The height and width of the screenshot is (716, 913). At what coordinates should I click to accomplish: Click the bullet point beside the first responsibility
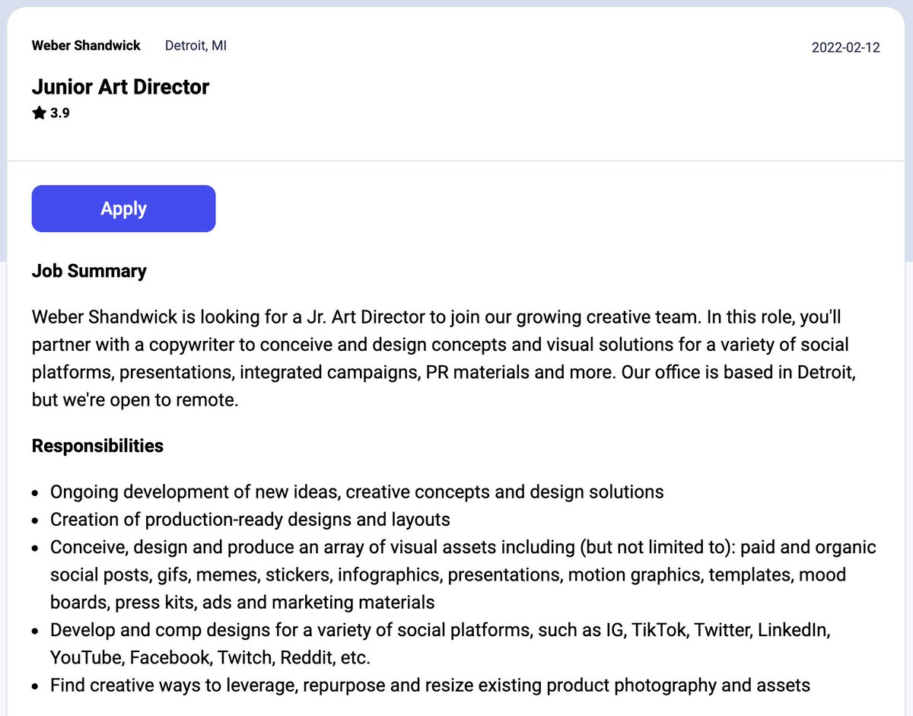(35, 492)
